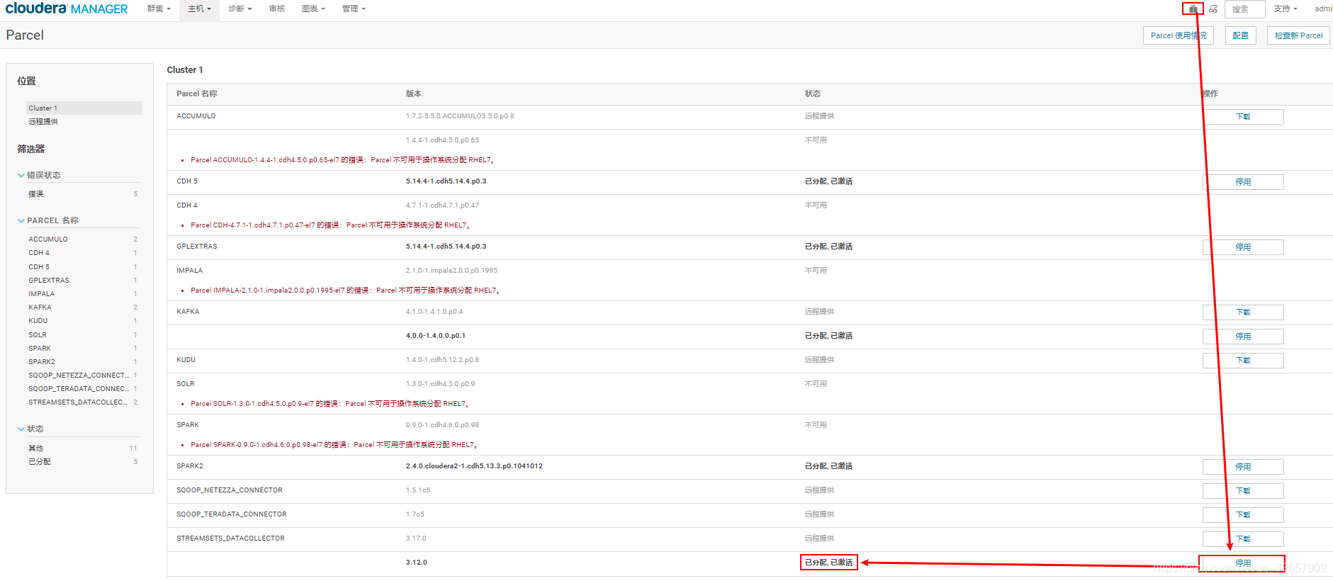Deactivate the STREAMSETS 3.12.0 parcel
1333x581 pixels.
click(x=1243, y=563)
